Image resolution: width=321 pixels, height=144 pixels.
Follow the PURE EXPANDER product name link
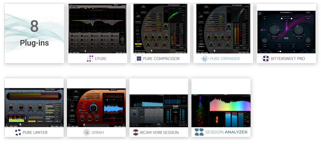pyautogui.click(x=225, y=59)
